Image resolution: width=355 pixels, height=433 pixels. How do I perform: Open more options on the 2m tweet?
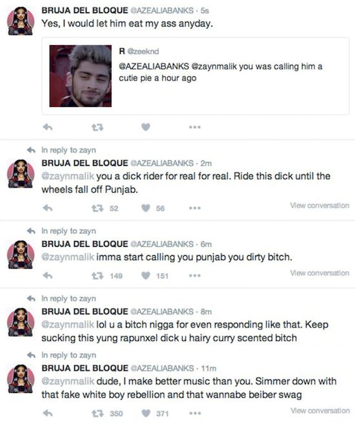click(x=195, y=208)
